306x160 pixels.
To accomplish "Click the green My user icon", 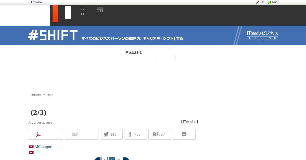I will coord(270,3).
